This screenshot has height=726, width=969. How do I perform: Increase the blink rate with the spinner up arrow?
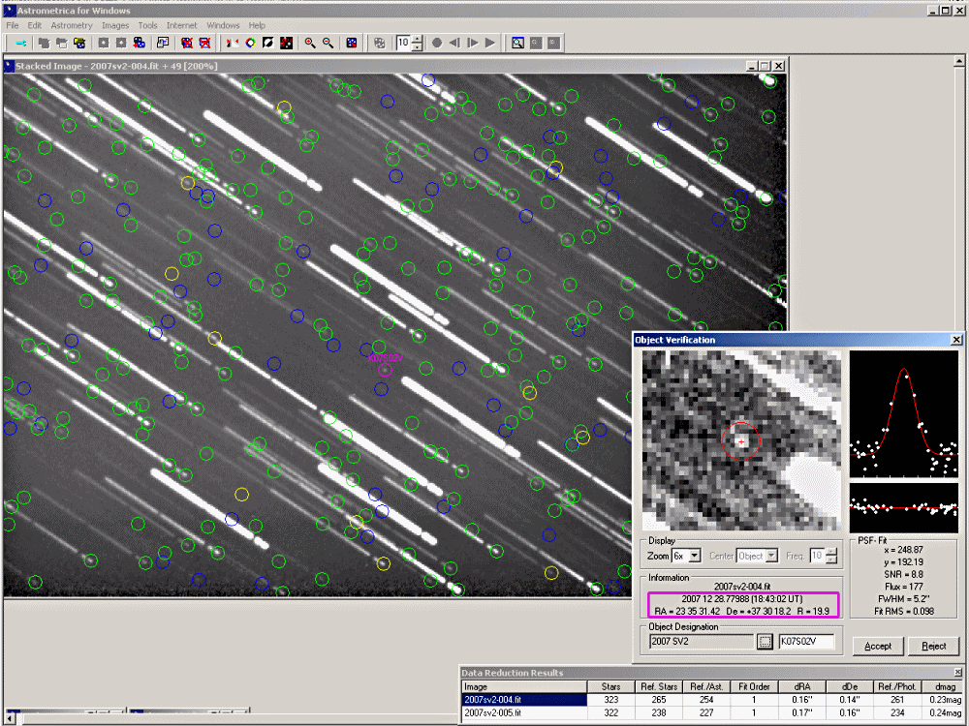point(416,38)
